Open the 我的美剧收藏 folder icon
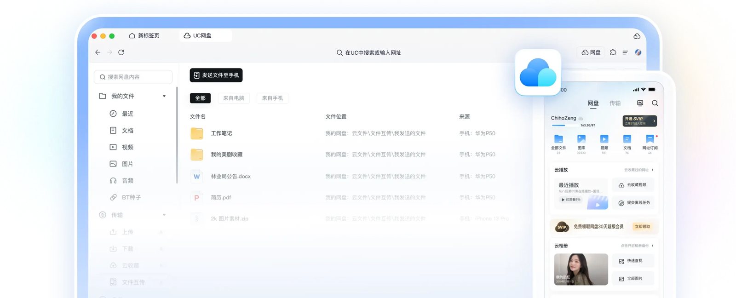The height and width of the screenshot is (298, 736). tap(197, 155)
